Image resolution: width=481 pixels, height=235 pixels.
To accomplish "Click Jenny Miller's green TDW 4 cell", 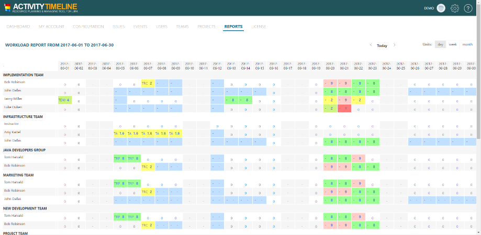I will (x=64, y=100).
